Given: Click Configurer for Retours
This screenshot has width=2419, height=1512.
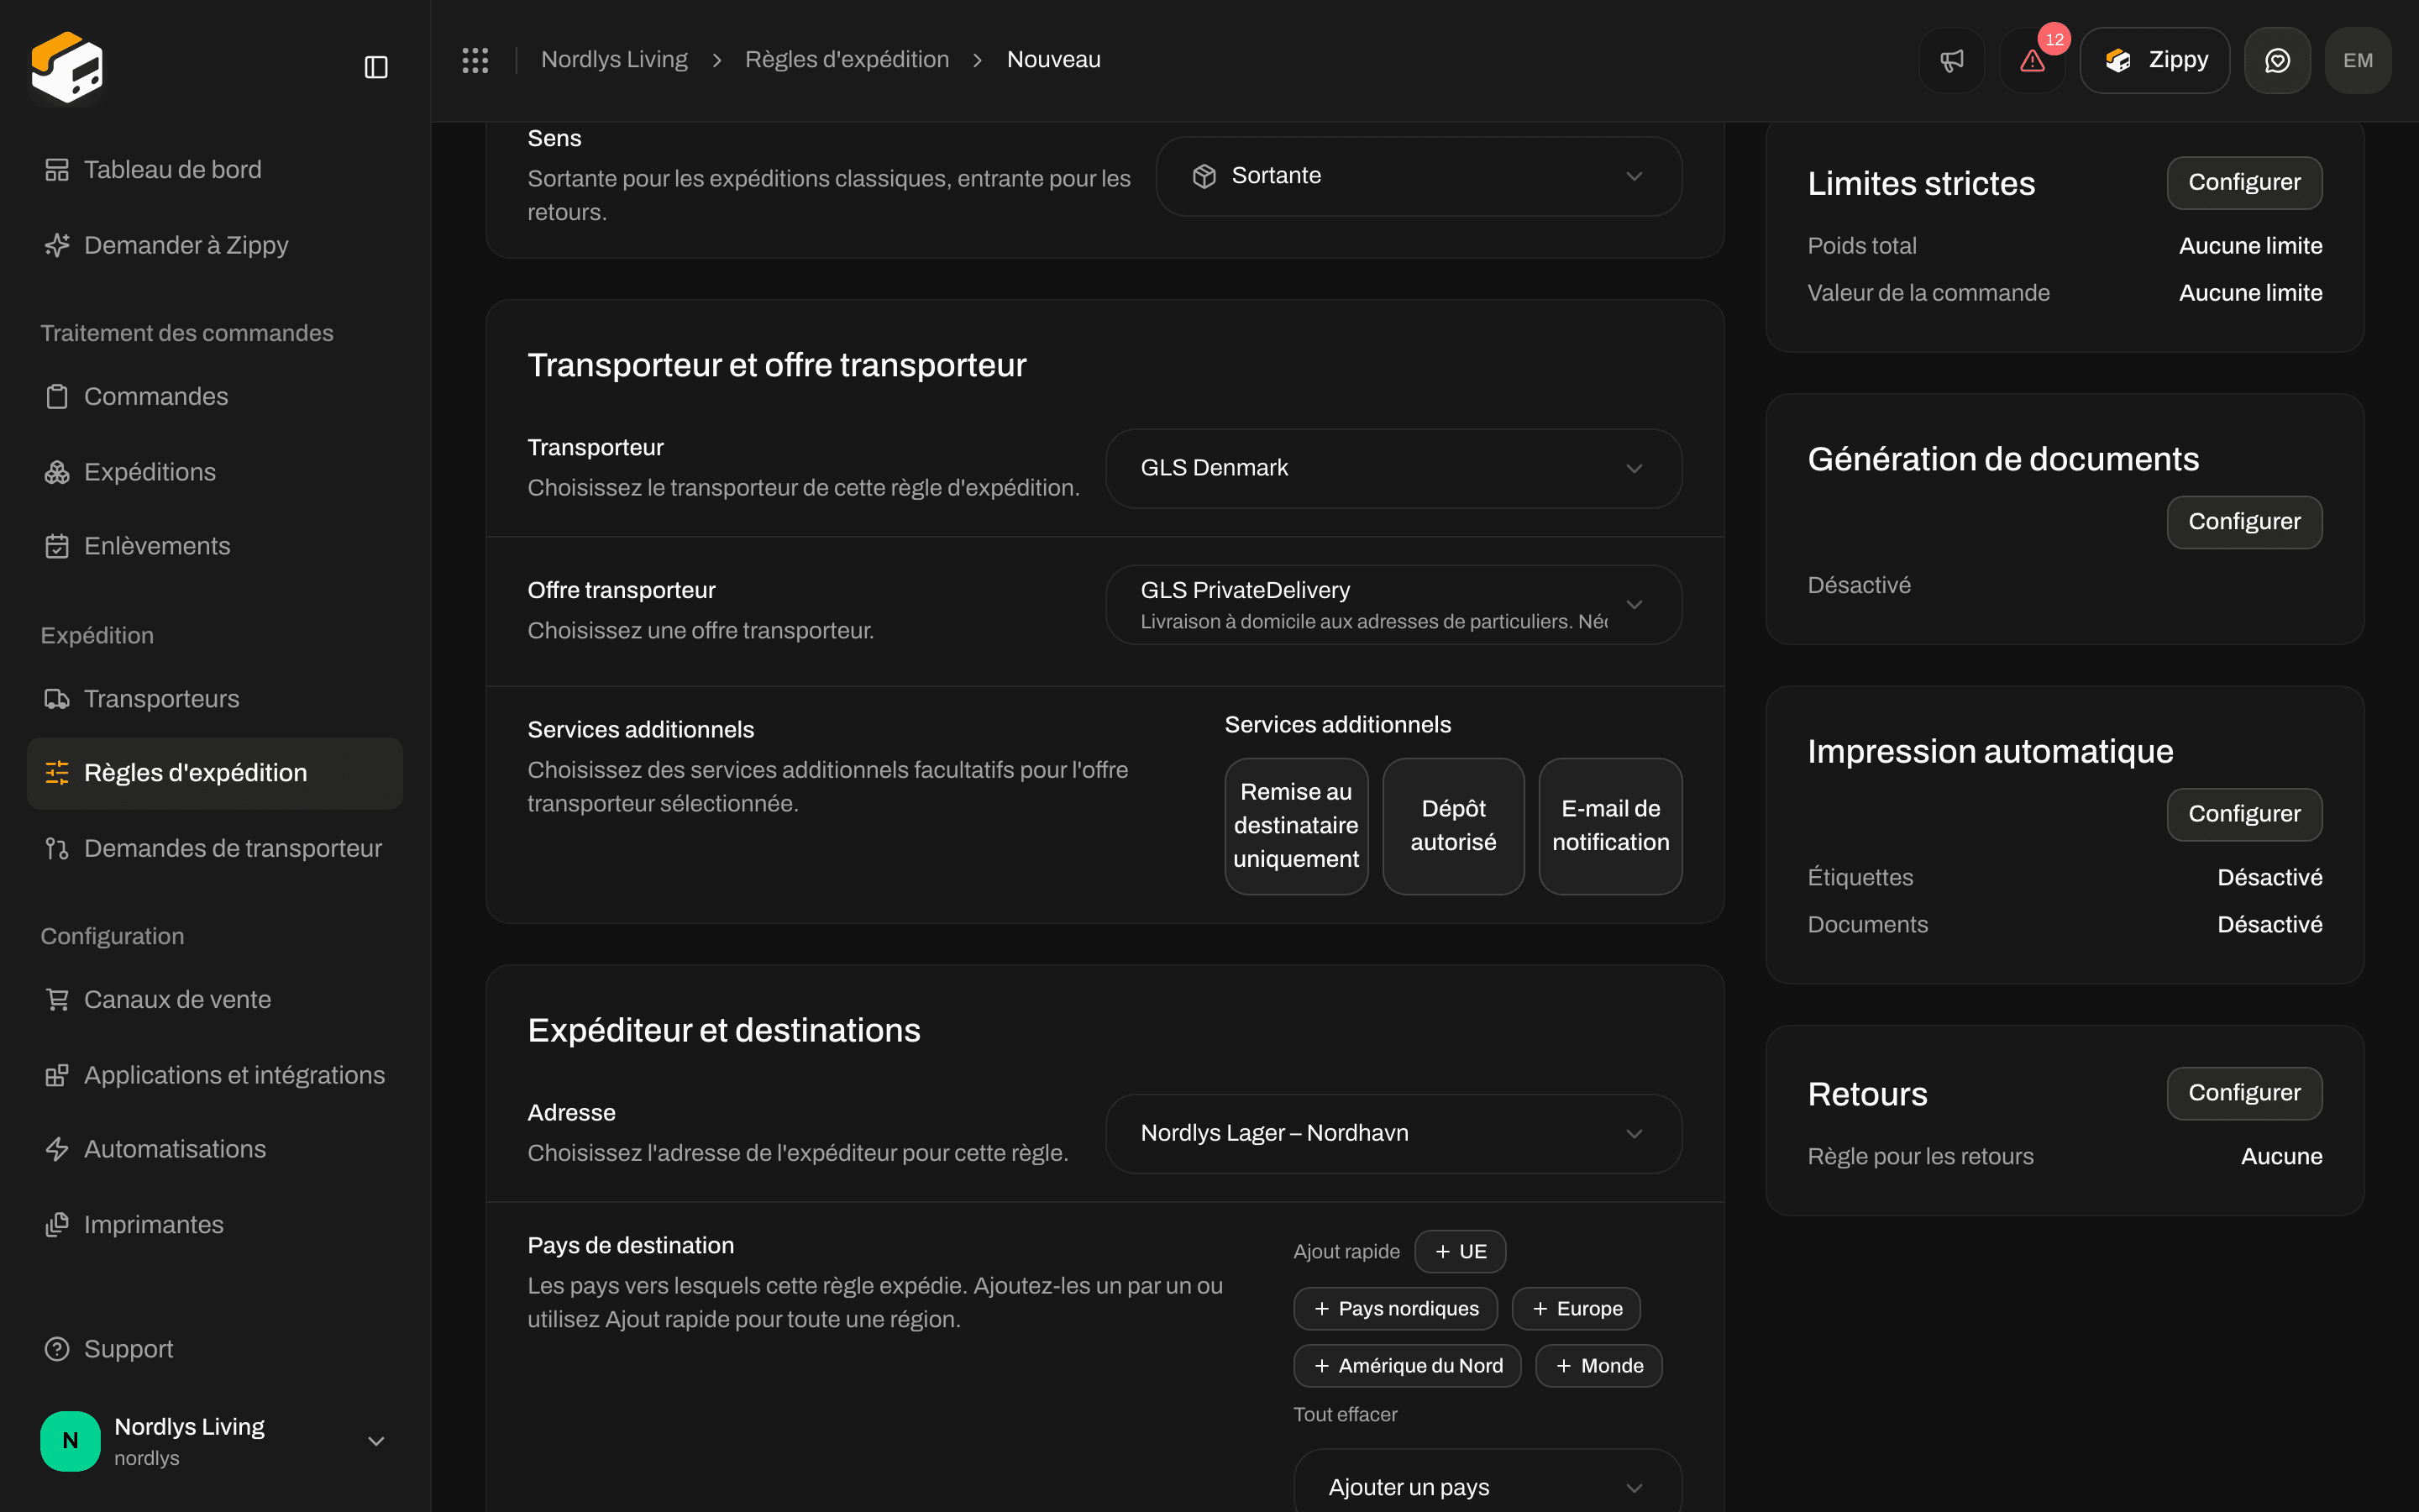Looking at the screenshot, I should [x=2244, y=1094].
